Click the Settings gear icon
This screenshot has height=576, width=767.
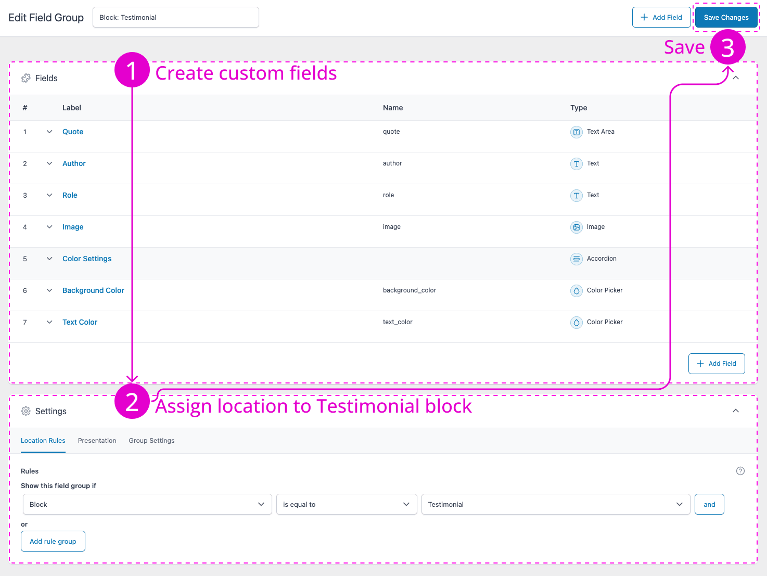click(x=25, y=411)
